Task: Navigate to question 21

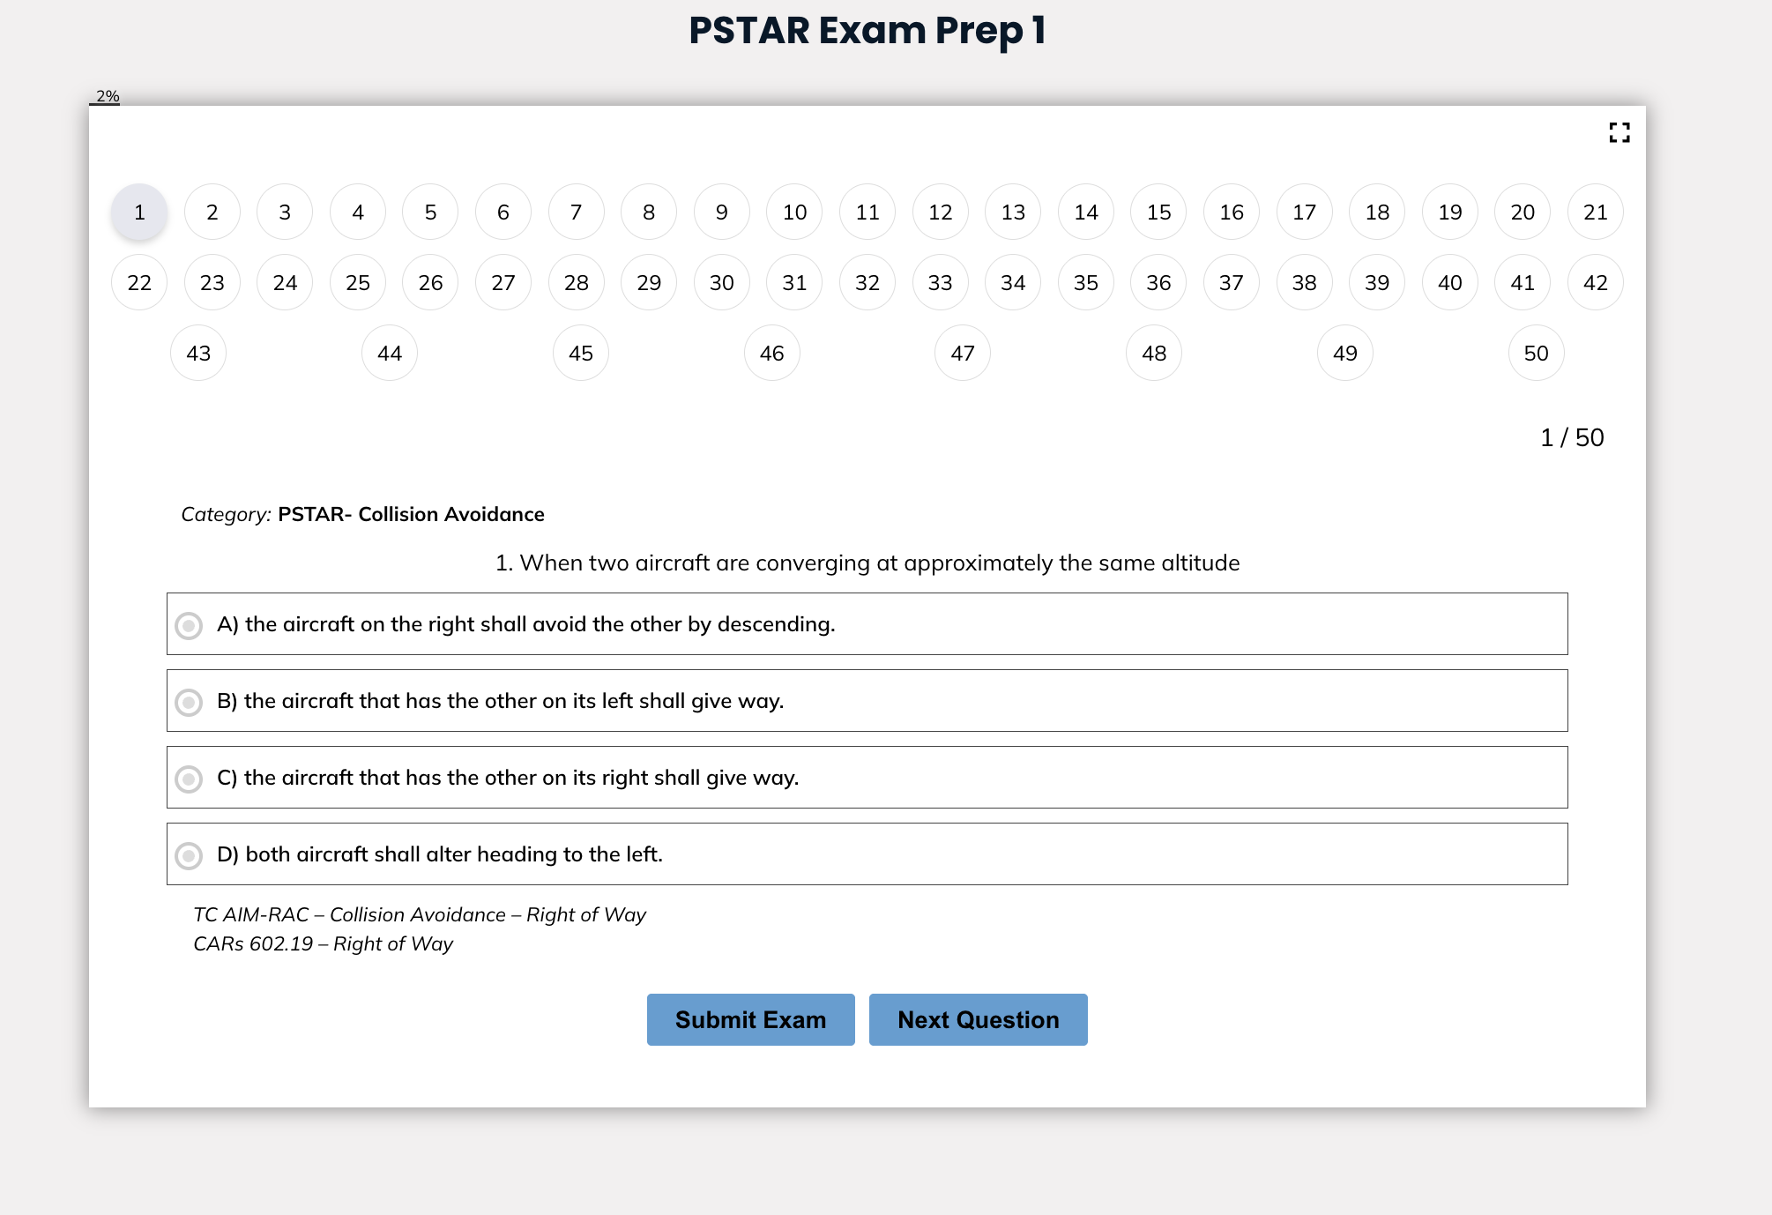Action: pyautogui.click(x=1595, y=212)
